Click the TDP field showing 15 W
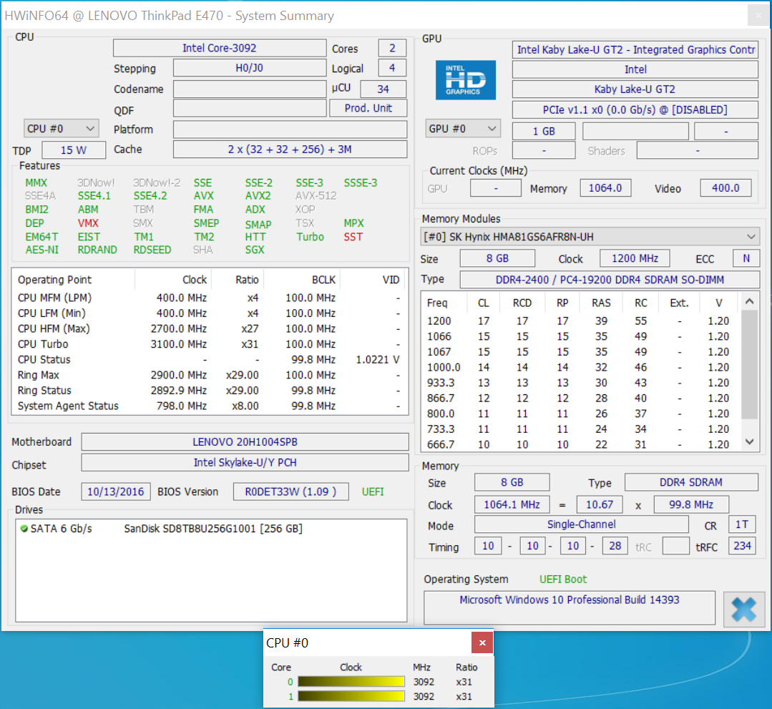This screenshot has width=772, height=709. click(x=74, y=150)
